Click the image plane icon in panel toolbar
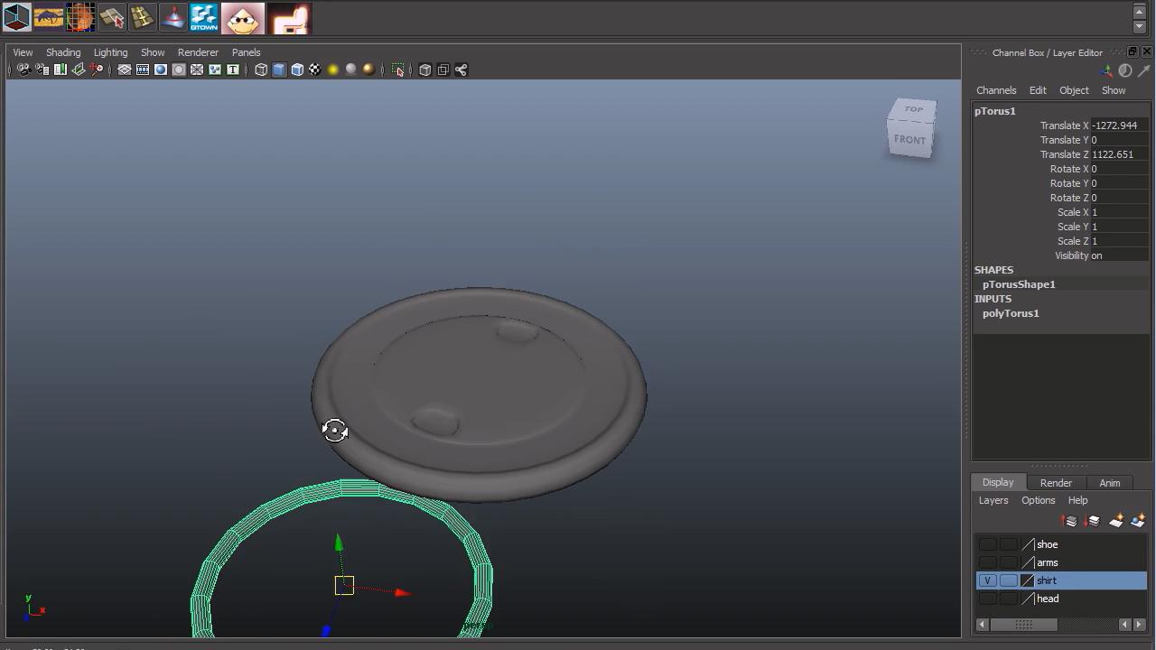 click(x=78, y=70)
